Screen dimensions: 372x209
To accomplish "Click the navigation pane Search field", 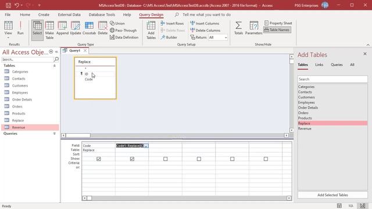I will click(27, 59).
